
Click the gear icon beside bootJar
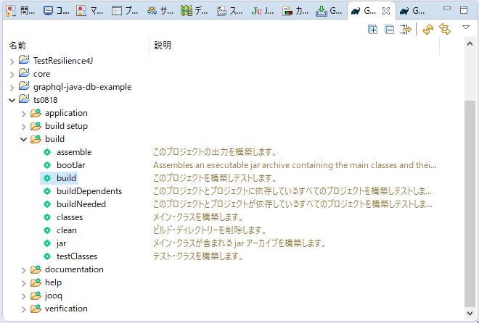tap(47, 165)
